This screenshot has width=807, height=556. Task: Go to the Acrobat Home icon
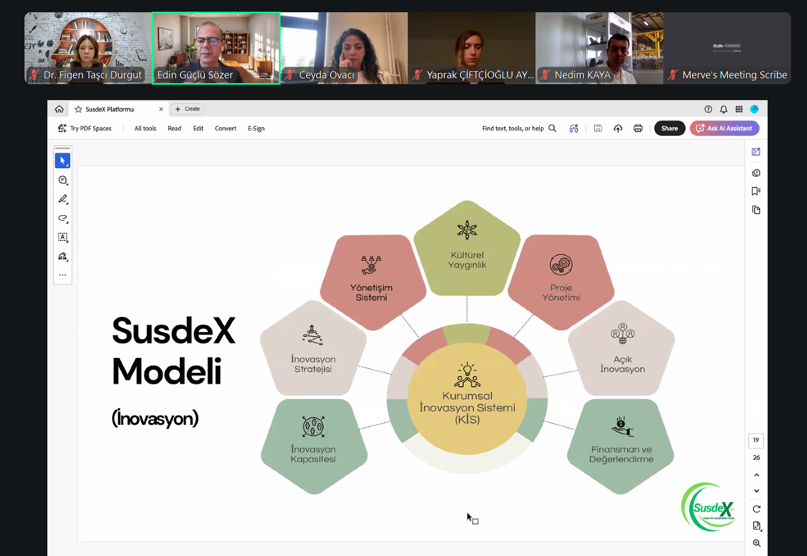(x=59, y=109)
